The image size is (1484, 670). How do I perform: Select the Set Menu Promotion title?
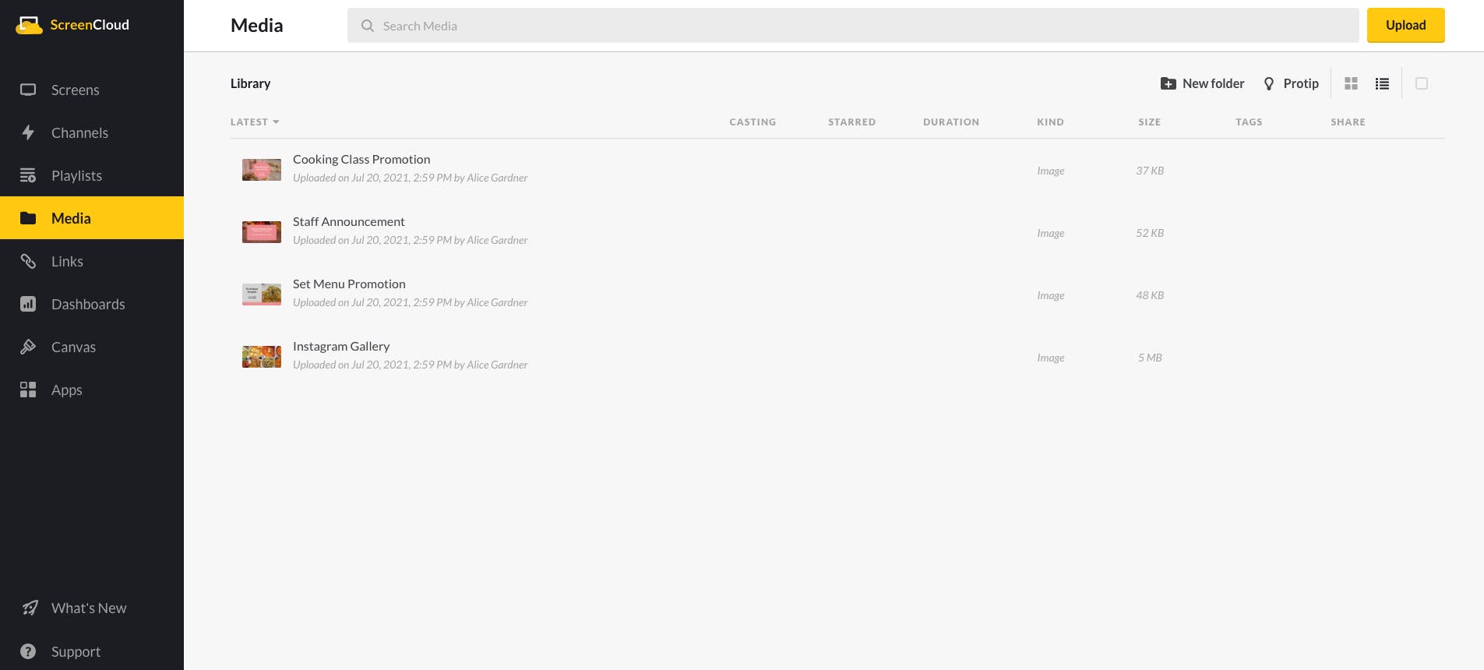(349, 284)
